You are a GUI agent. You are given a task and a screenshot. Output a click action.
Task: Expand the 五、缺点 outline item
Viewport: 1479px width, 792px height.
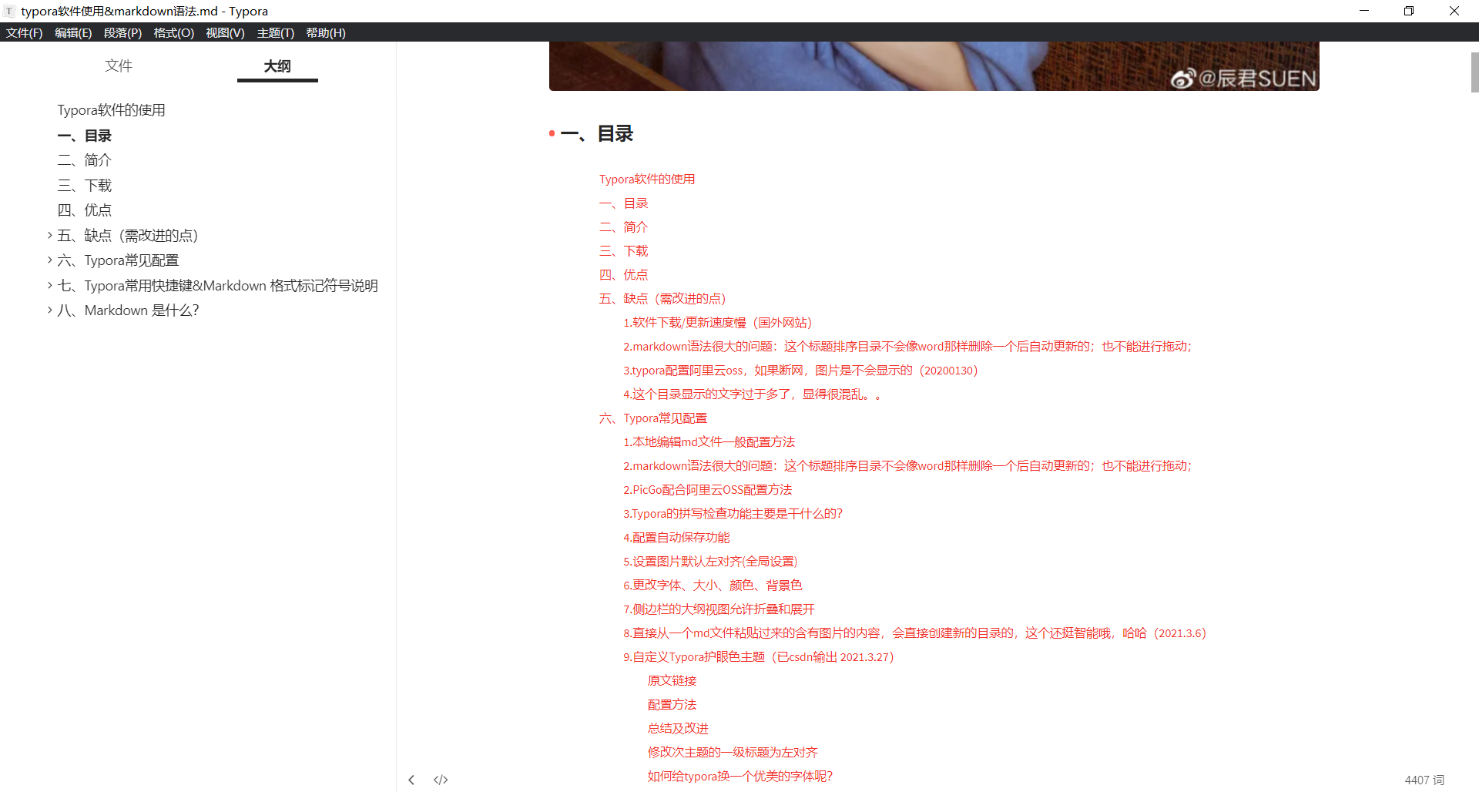pyautogui.click(x=49, y=235)
